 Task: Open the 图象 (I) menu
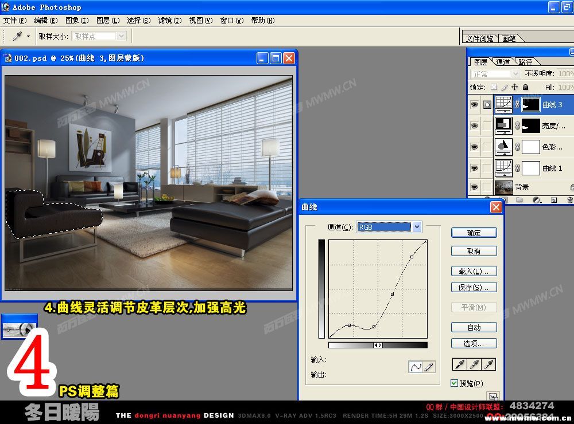(x=77, y=21)
